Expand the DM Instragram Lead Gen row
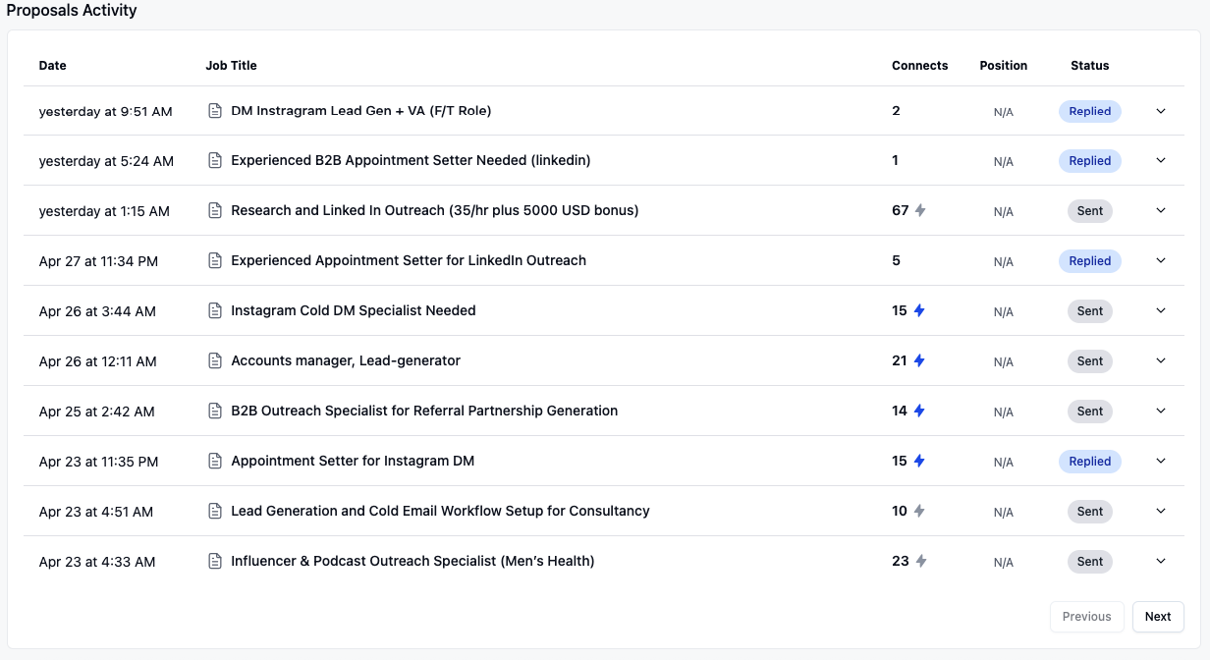Screen dimensions: 1210x660 (1161, 111)
